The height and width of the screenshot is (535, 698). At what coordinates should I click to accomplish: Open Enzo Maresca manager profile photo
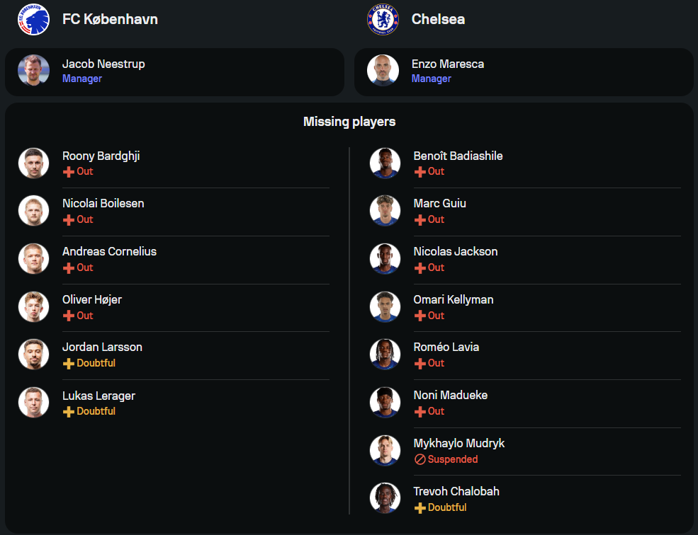[383, 71]
